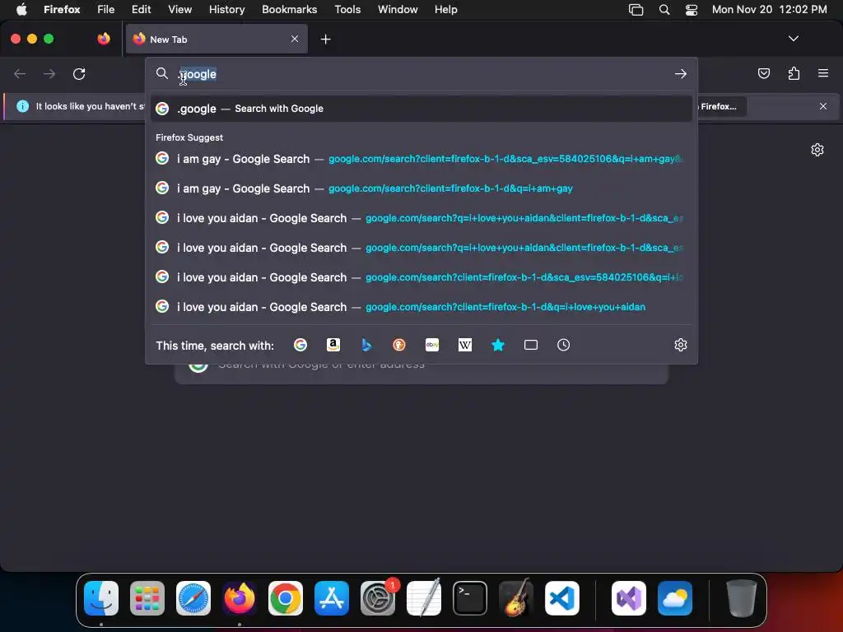Screen dimensions: 843x632
Task: Open the Bookmarks menu
Action: click(x=289, y=10)
